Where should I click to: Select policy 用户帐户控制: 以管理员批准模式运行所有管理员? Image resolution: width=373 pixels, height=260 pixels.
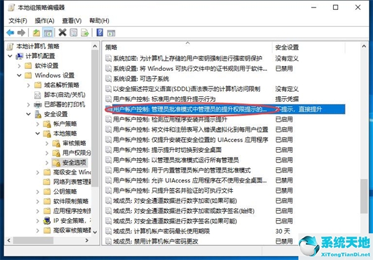click(176, 160)
